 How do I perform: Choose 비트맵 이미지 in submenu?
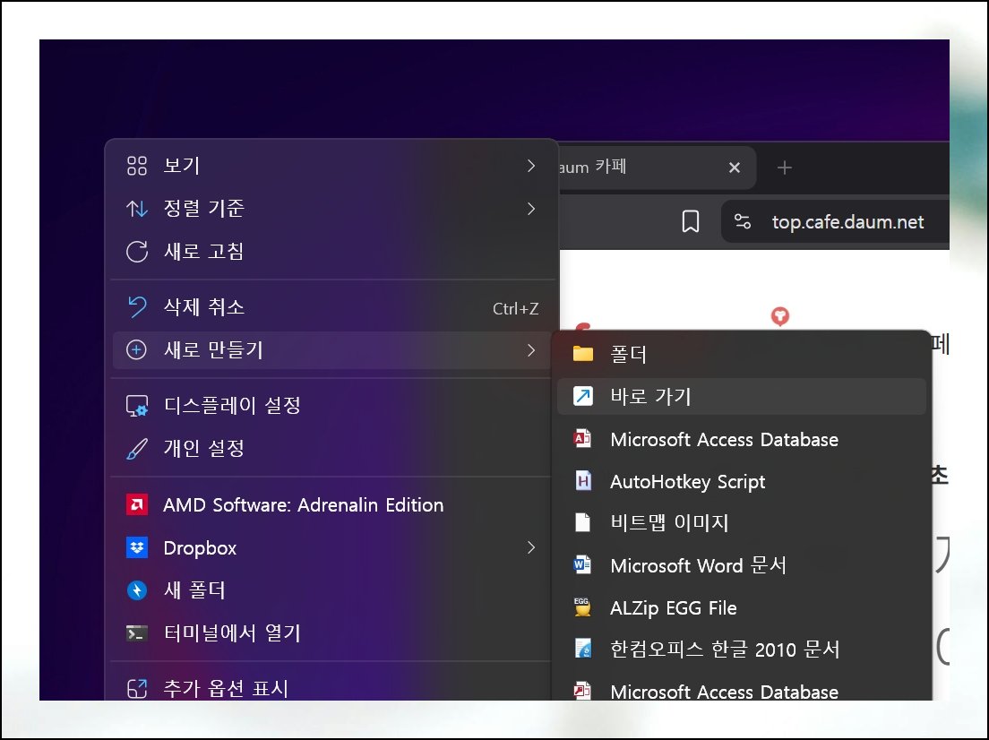742,522
